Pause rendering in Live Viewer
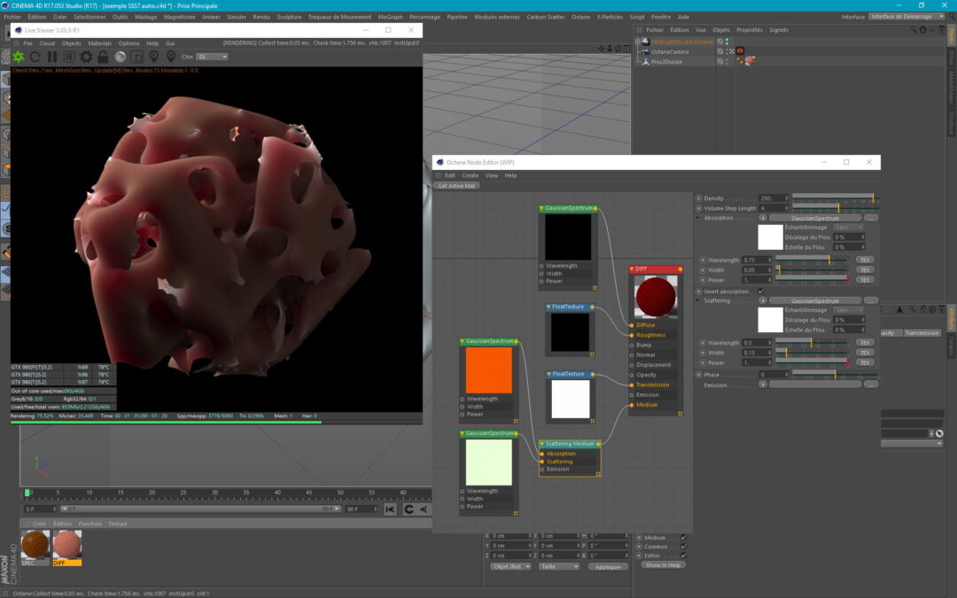957x598 pixels. [52, 57]
